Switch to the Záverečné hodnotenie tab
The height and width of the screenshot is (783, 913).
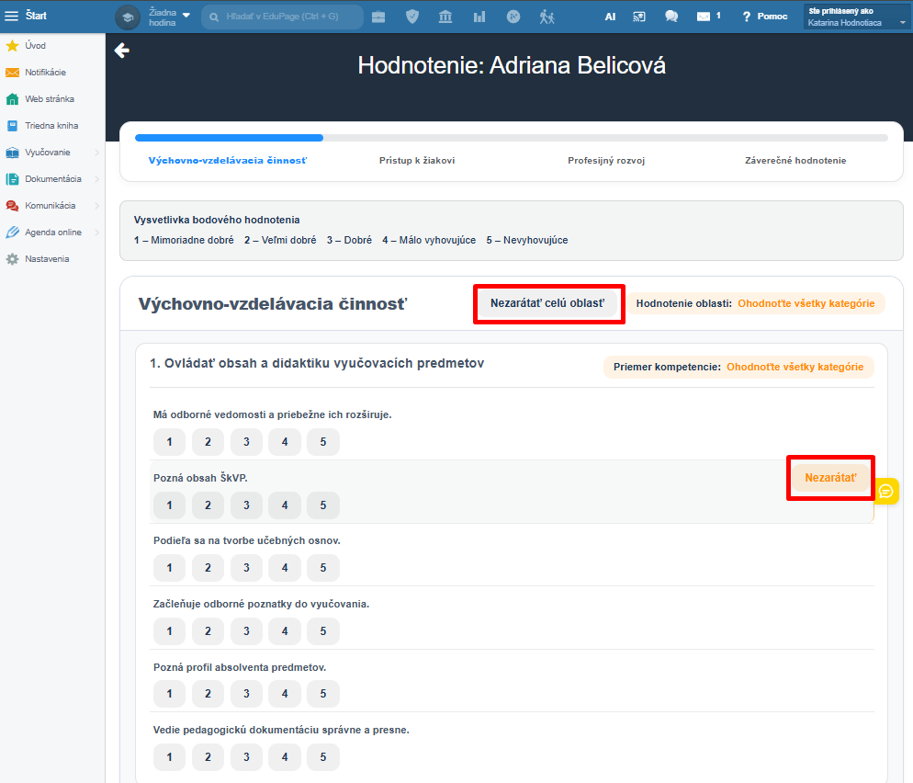pos(795,161)
